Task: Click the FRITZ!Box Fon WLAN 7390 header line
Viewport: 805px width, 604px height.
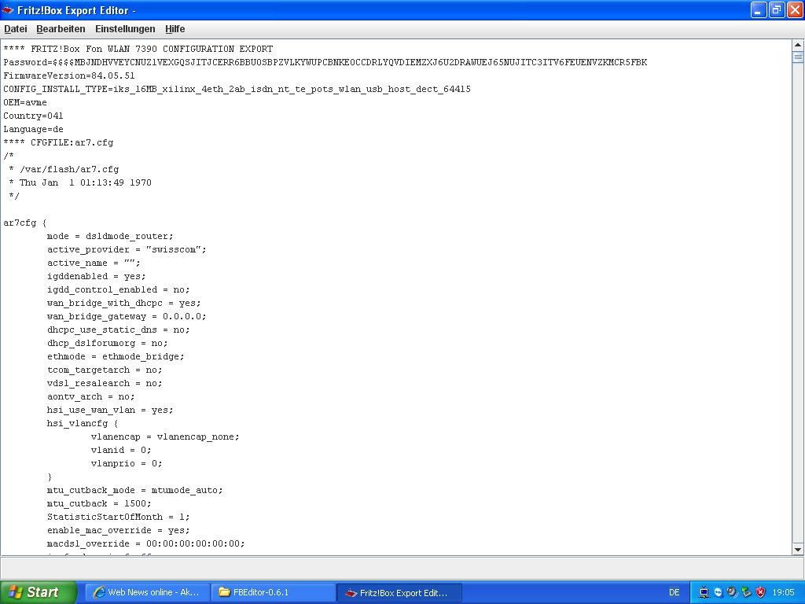Action: pos(138,49)
